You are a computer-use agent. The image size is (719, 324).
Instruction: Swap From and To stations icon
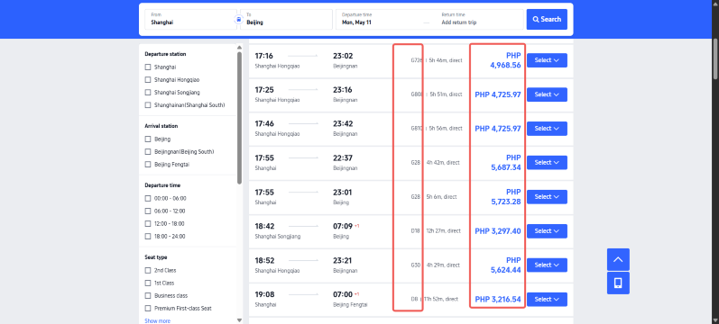click(x=238, y=20)
